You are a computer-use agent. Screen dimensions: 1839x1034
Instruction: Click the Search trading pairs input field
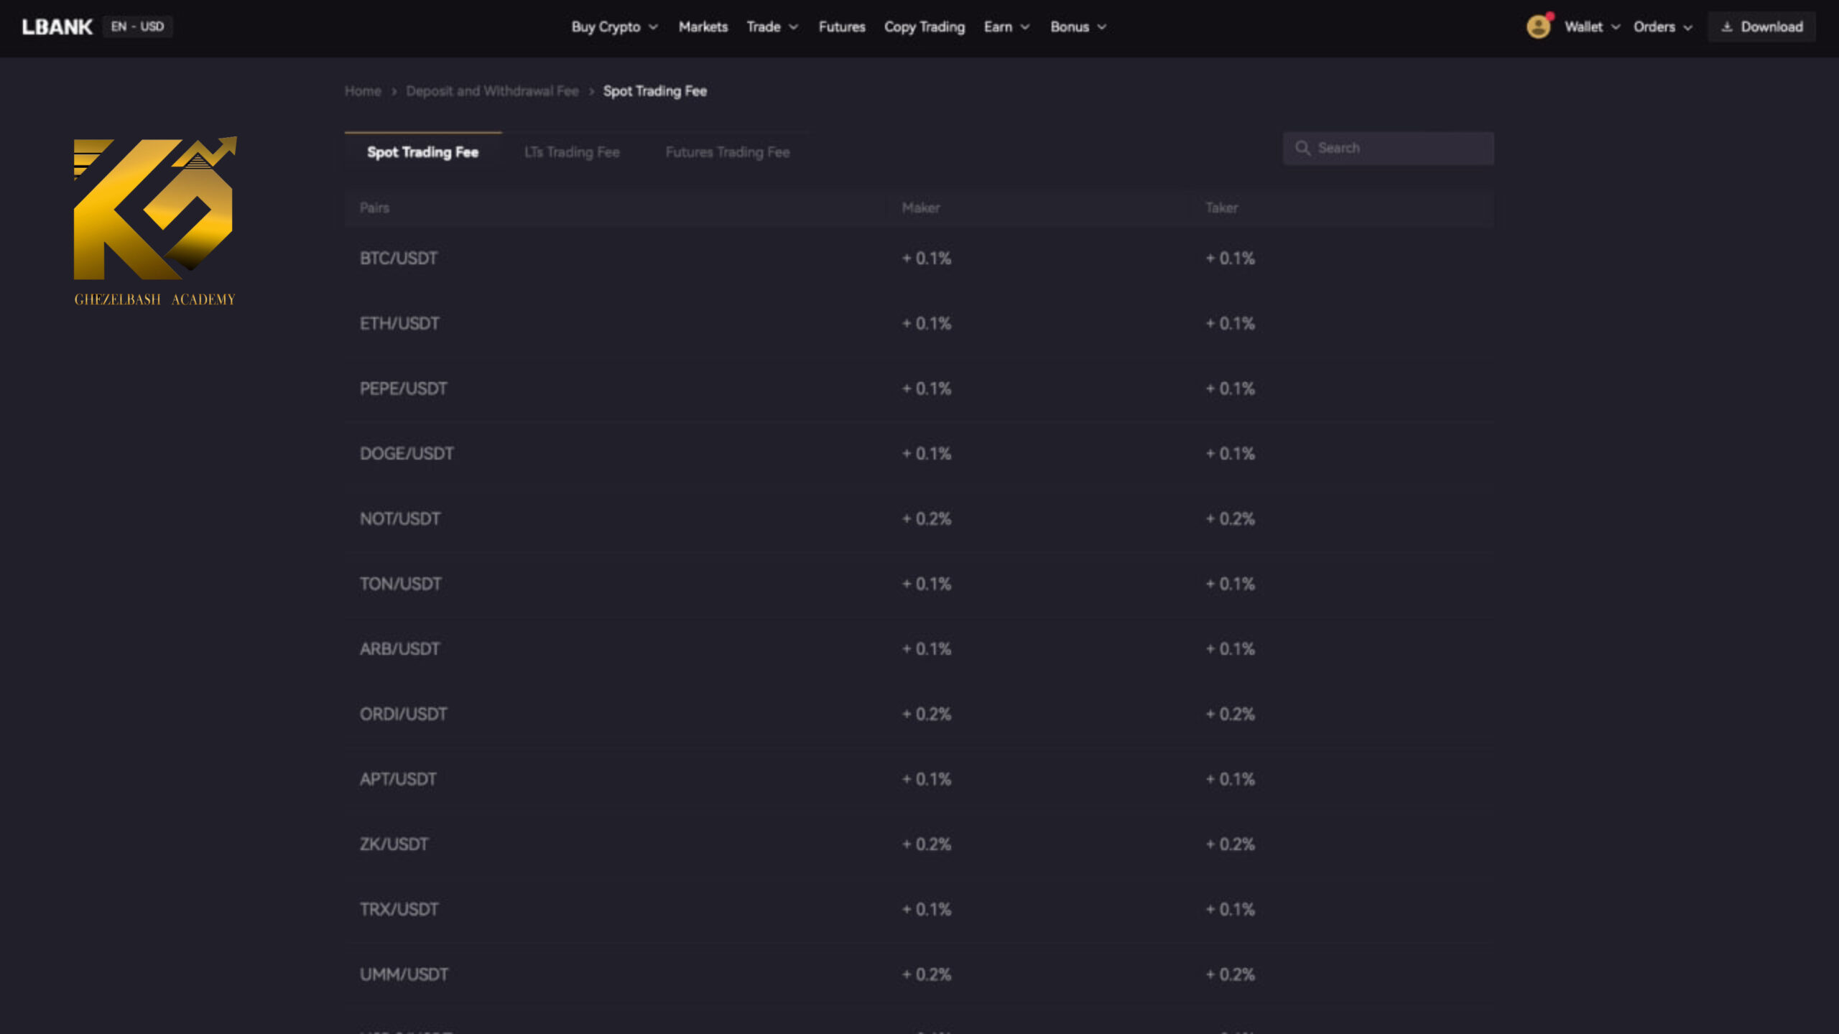(1388, 148)
